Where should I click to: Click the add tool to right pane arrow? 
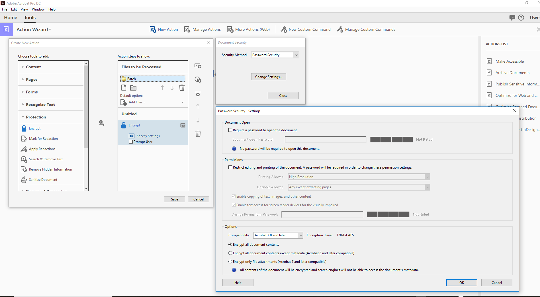pyautogui.click(x=102, y=123)
